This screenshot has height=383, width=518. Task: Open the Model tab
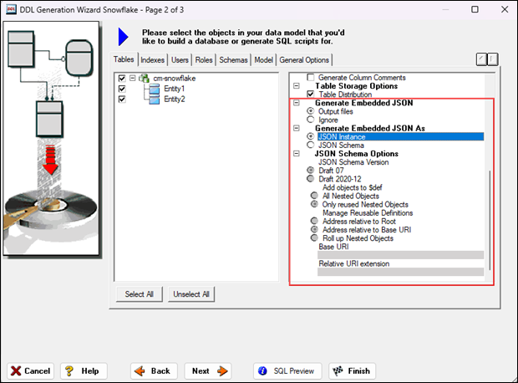264,60
